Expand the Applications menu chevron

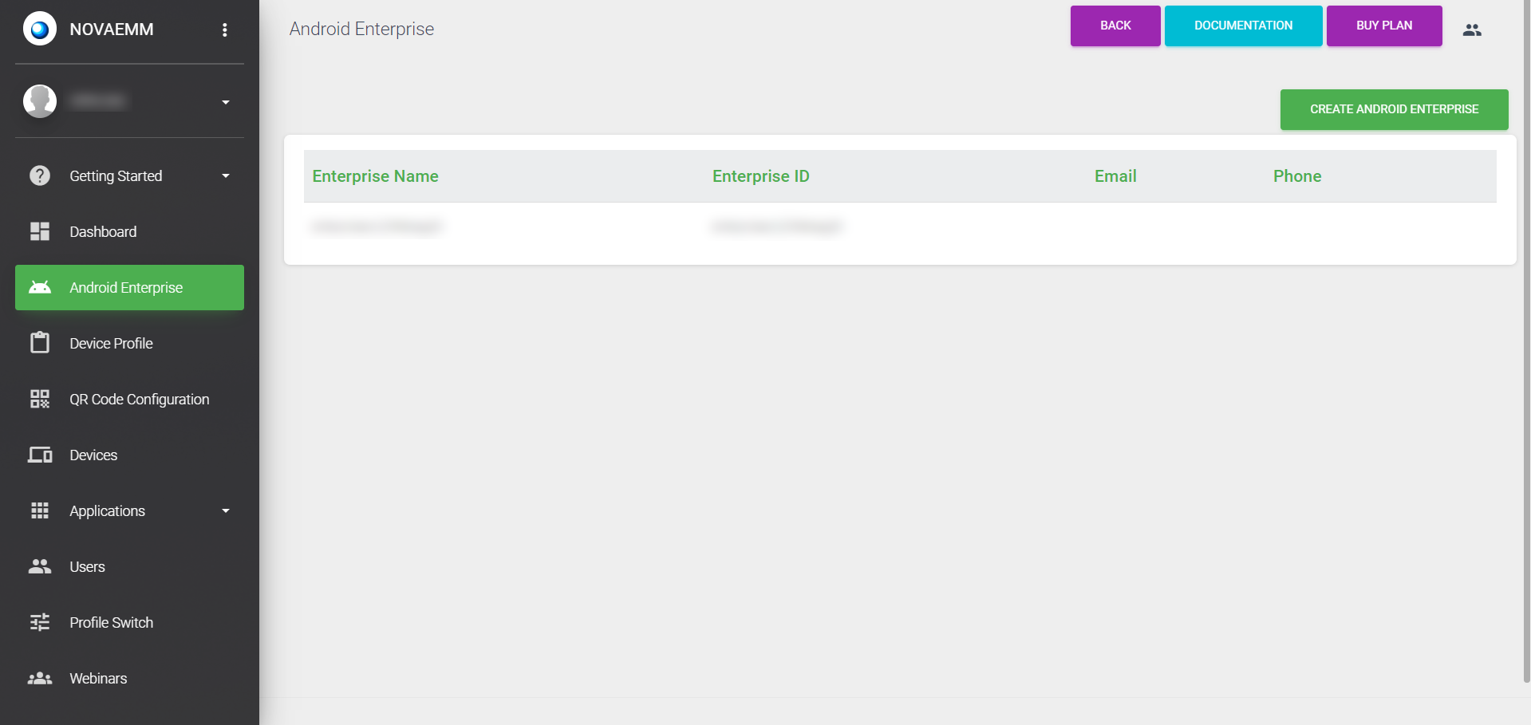[225, 510]
